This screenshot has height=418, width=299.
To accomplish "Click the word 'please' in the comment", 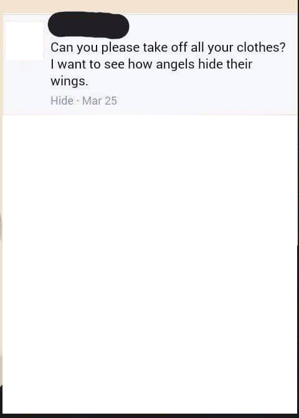I will pyautogui.click(x=120, y=47).
